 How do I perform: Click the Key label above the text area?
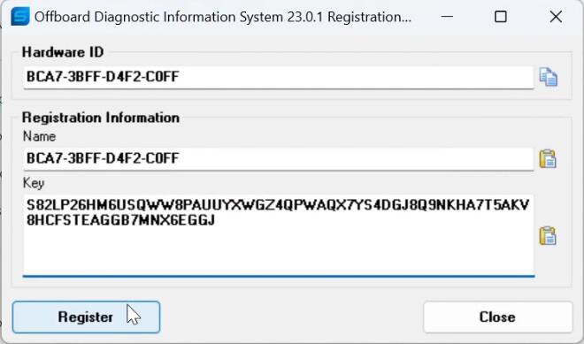tap(34, 183)
